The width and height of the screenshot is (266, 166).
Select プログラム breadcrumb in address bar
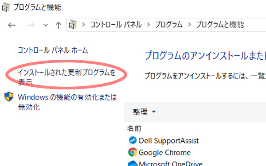coord(169,24)
